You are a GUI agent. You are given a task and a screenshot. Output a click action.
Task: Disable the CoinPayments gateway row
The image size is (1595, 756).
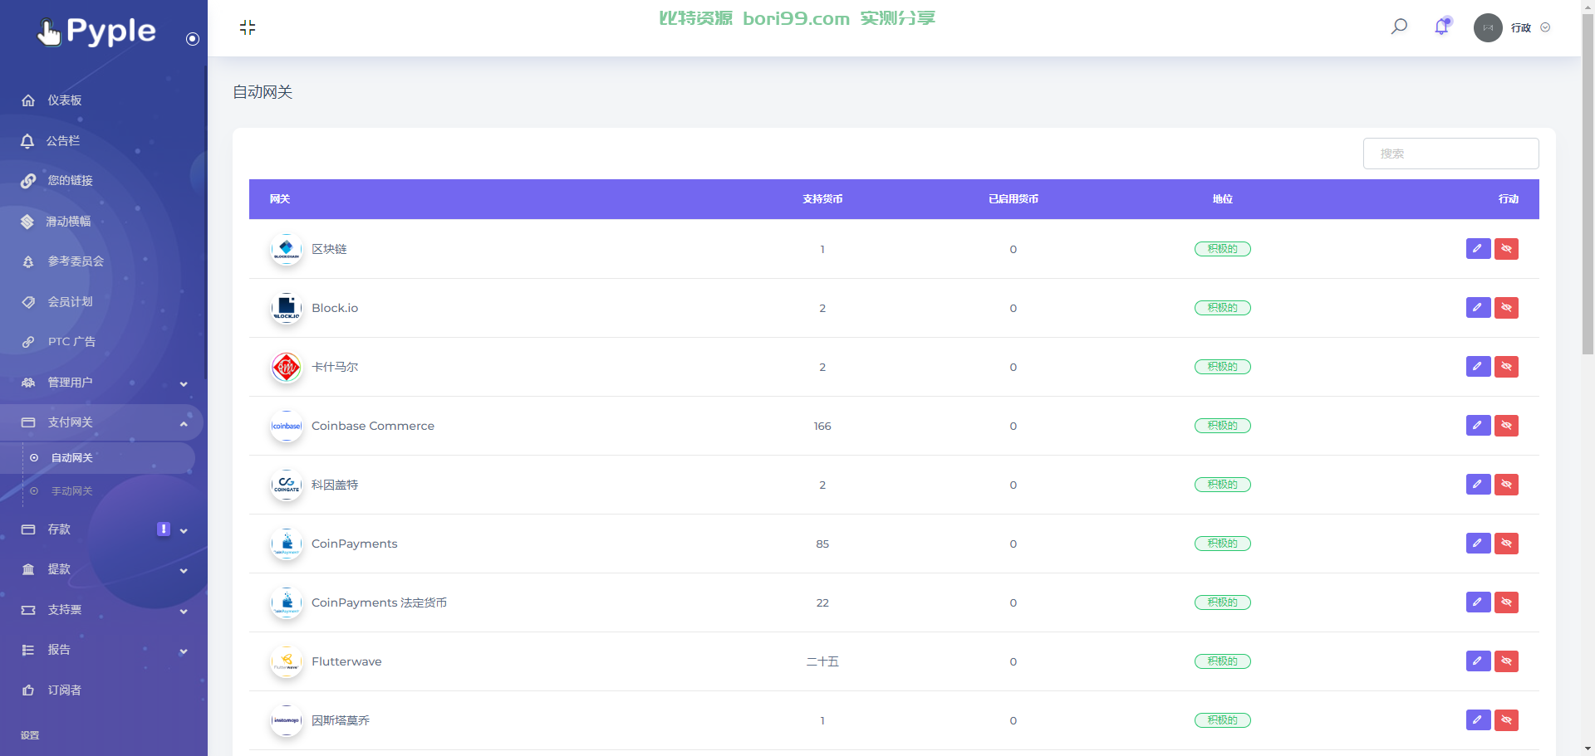(x=1506, y=544)
